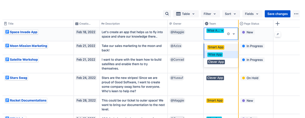
Task: Click the dropdown icon in Team header
Action: tap(207, 24)
